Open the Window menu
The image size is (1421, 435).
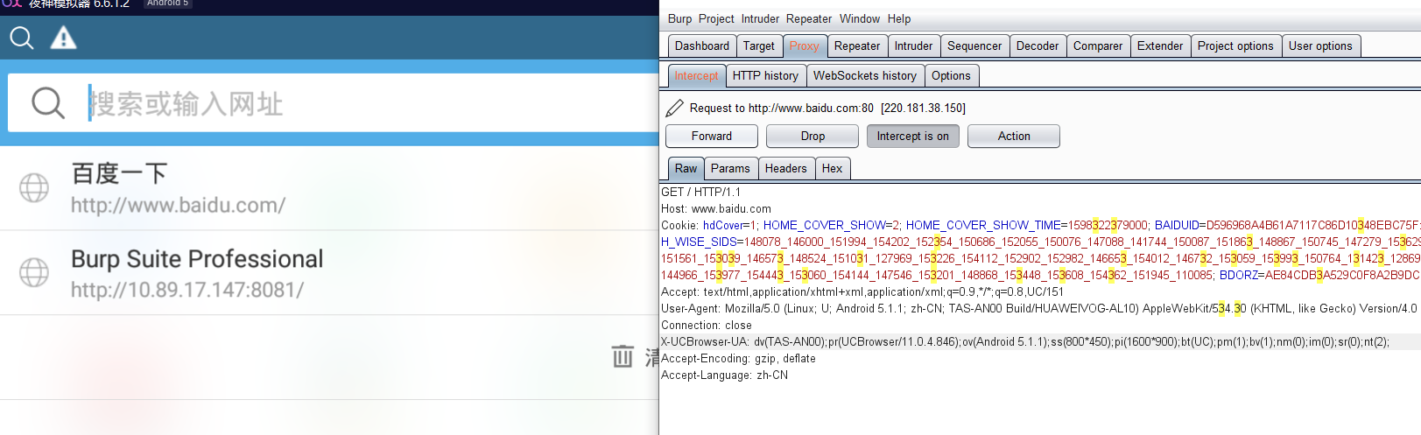point(860,18)
